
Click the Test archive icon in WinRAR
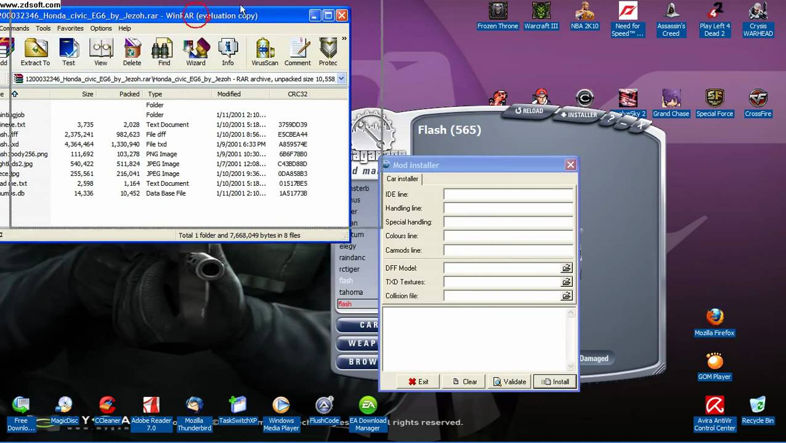tap(68, 52)
